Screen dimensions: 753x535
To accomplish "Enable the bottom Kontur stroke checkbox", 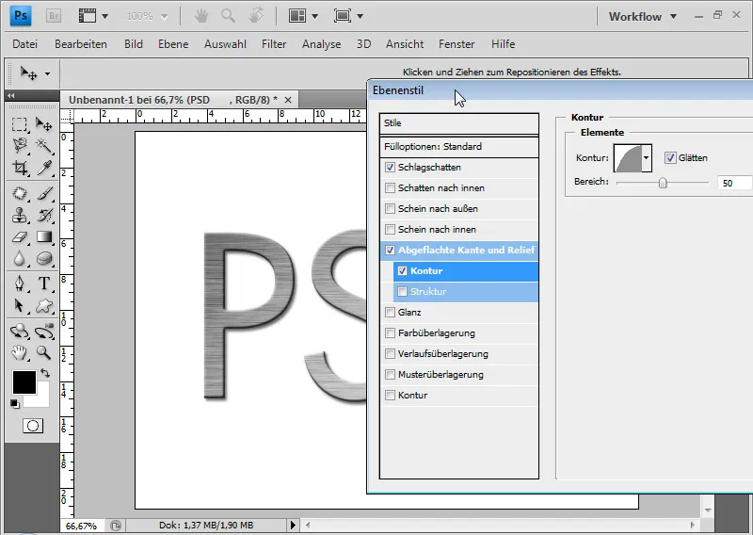I will [390, 395].
